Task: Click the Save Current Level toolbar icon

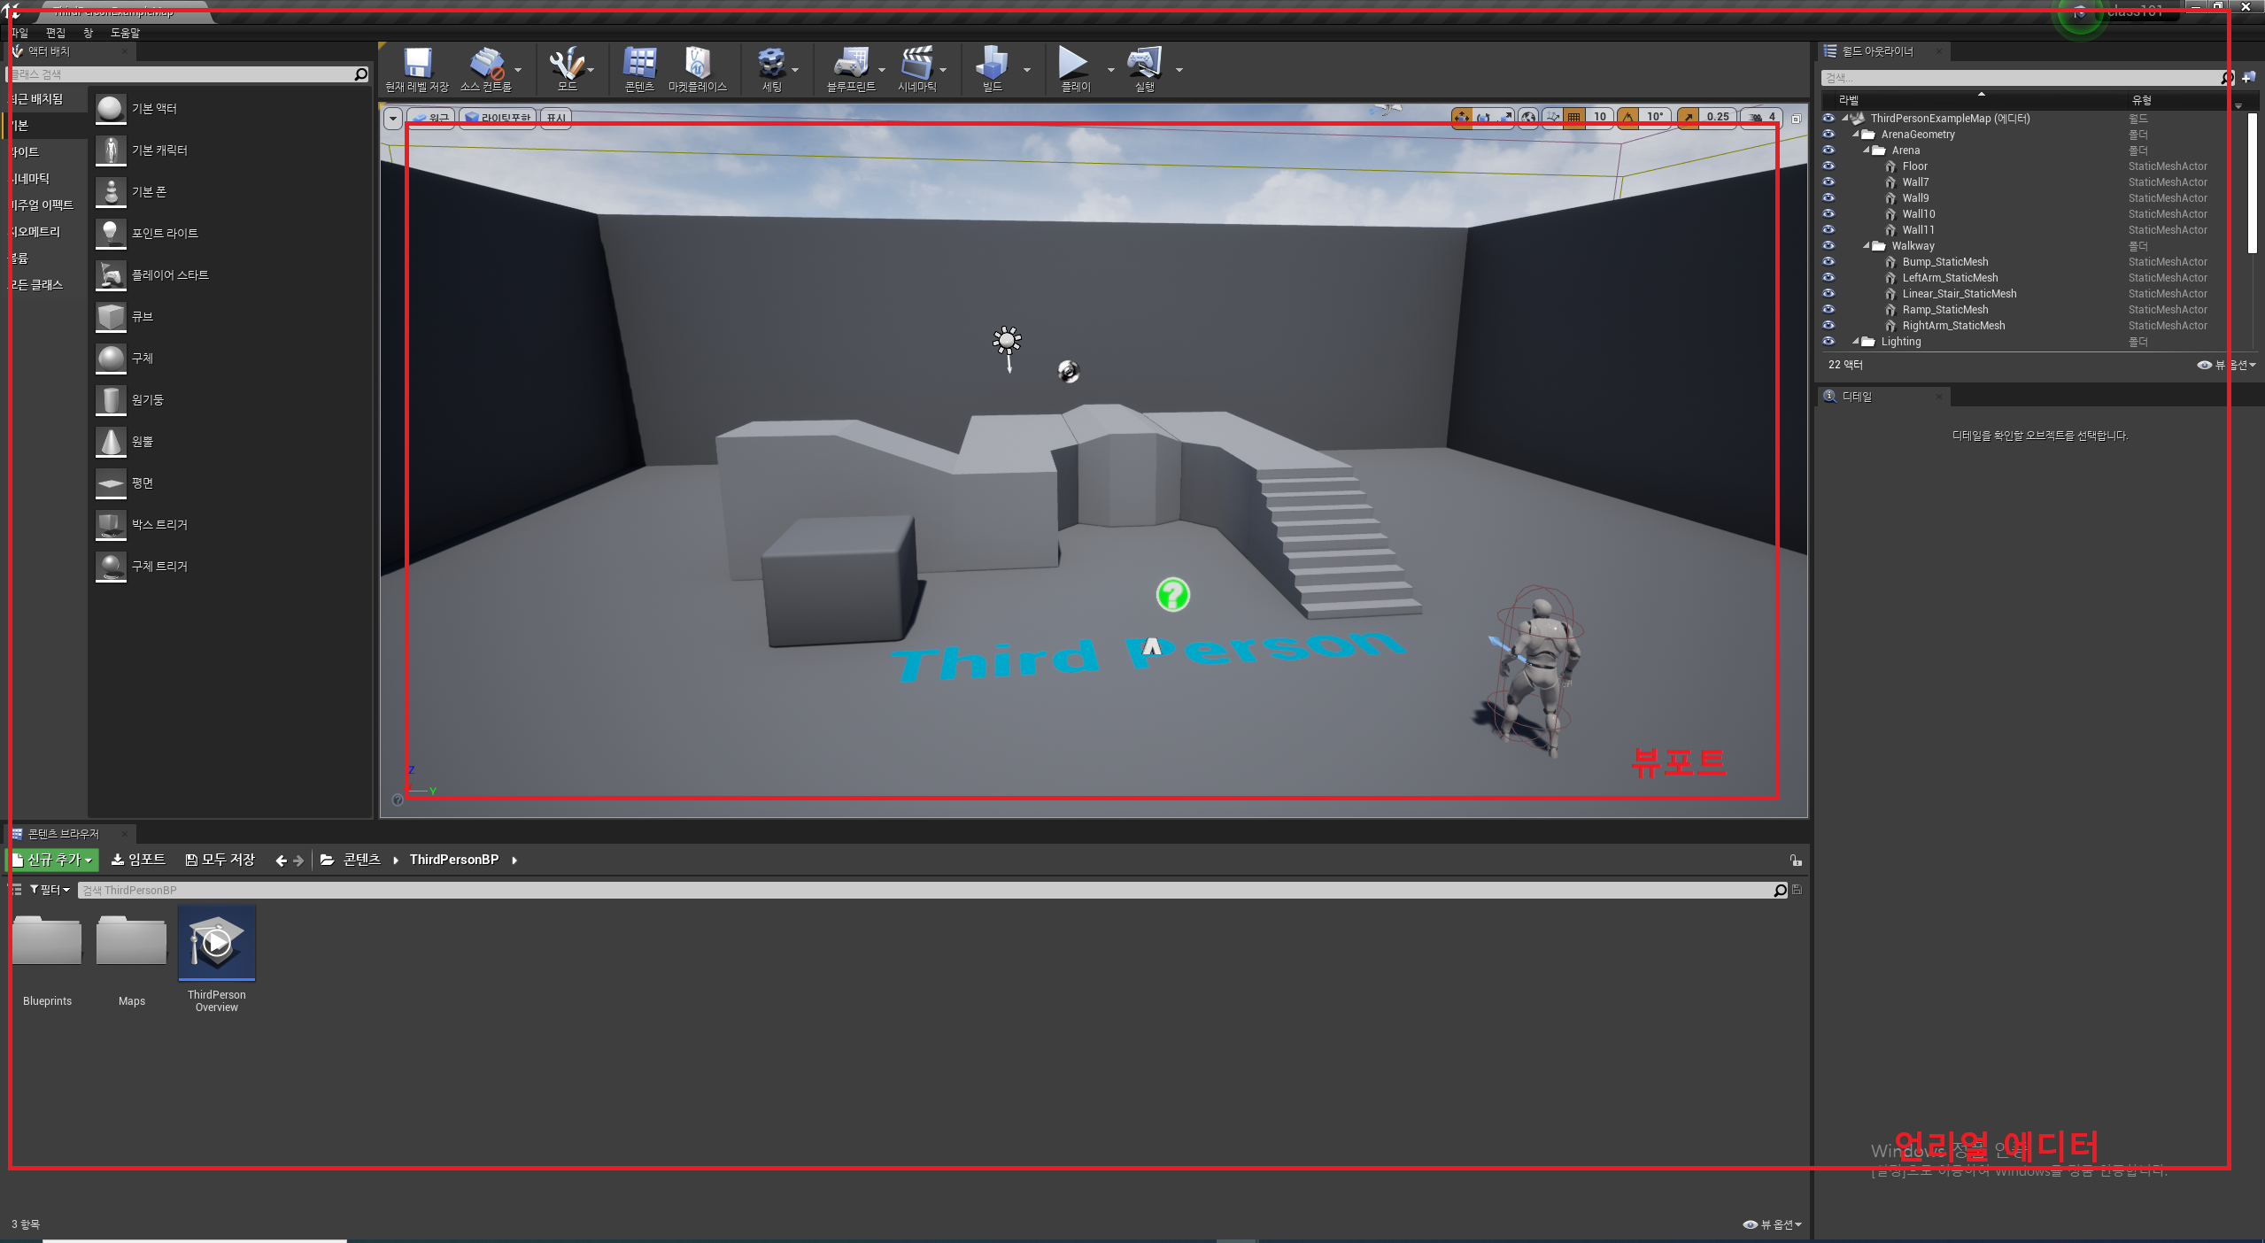Action: (x=416, y=65)
